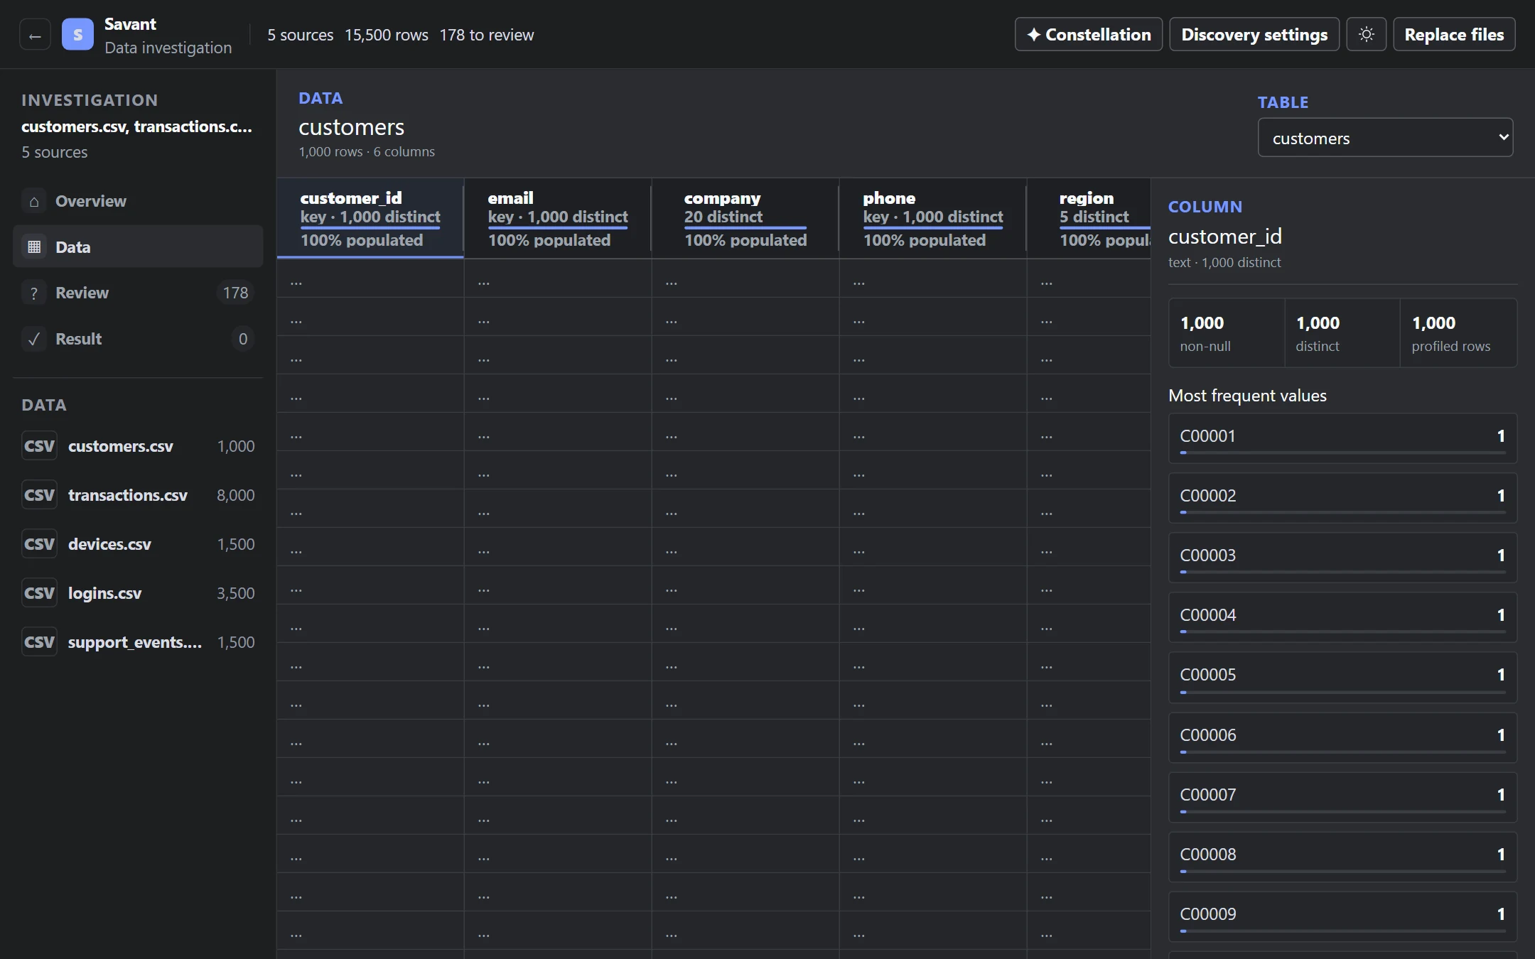The height and width of the screenshot is (959, 1535).
Task: Click the '1,000 rows · 6 columns' subtitle
Action: tap(367, 152)
